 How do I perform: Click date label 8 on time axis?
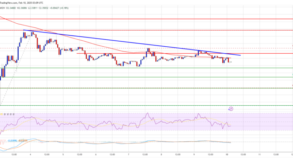(x=161, y=155)
